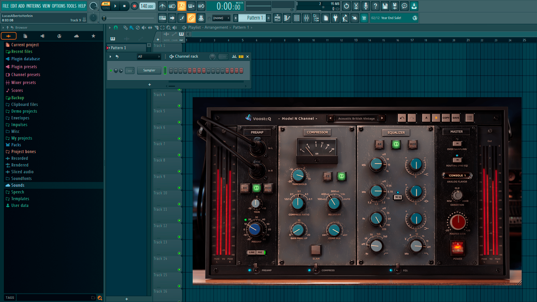The width and height of the screenshot is (537, 302).
Task: Switch PAT/SONG mode toggle
Action: coord(106,6)
